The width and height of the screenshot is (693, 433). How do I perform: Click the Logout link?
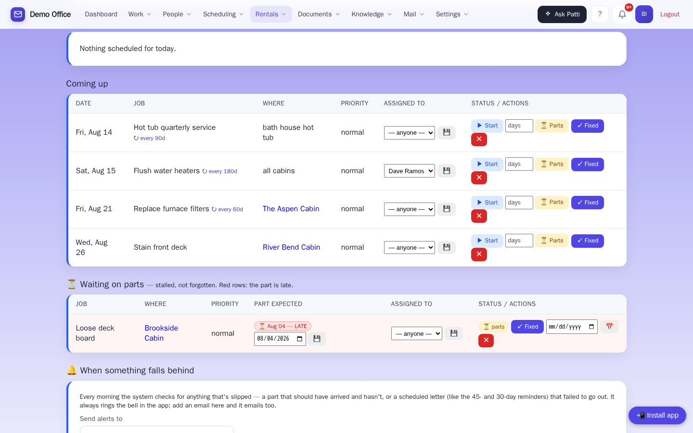click(x=670, y=14)
